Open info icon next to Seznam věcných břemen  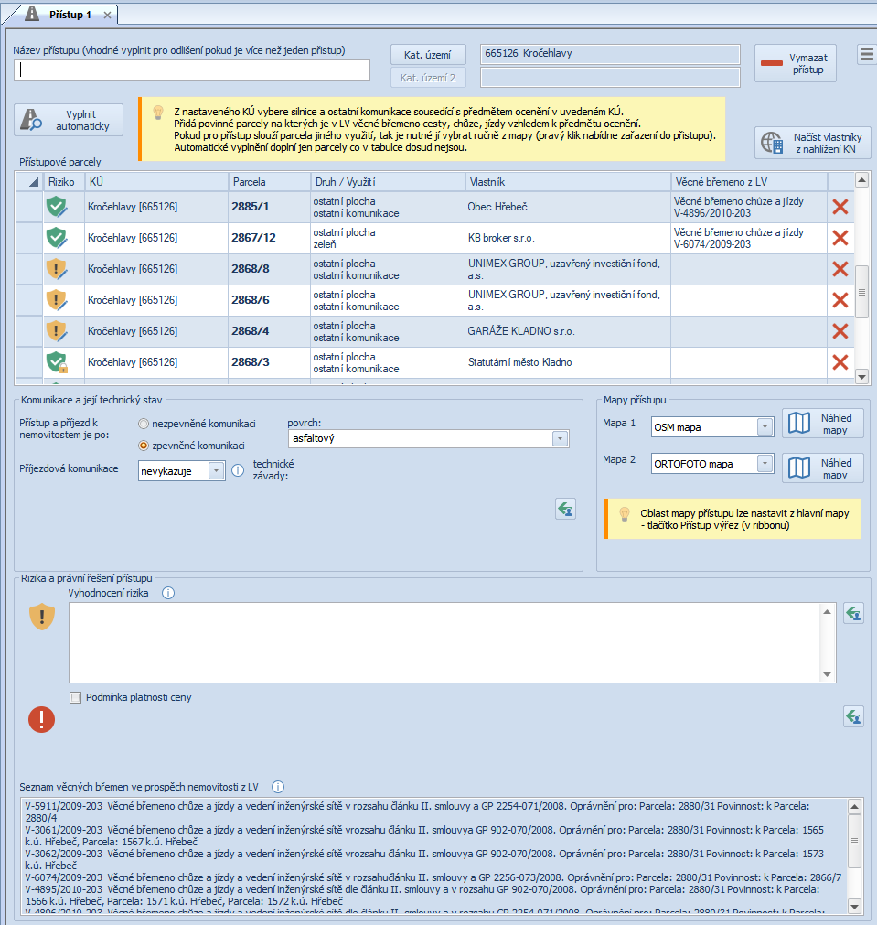point(278,786)
